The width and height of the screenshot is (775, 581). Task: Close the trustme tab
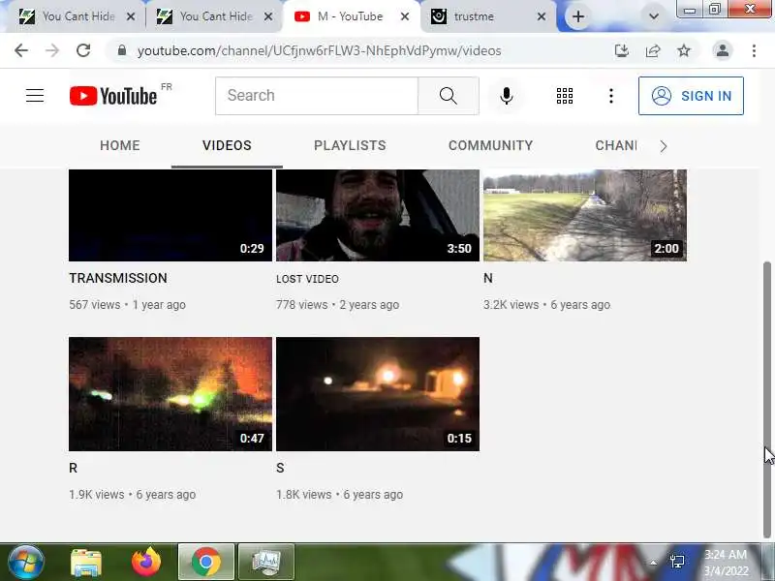(x=542, y=16)
